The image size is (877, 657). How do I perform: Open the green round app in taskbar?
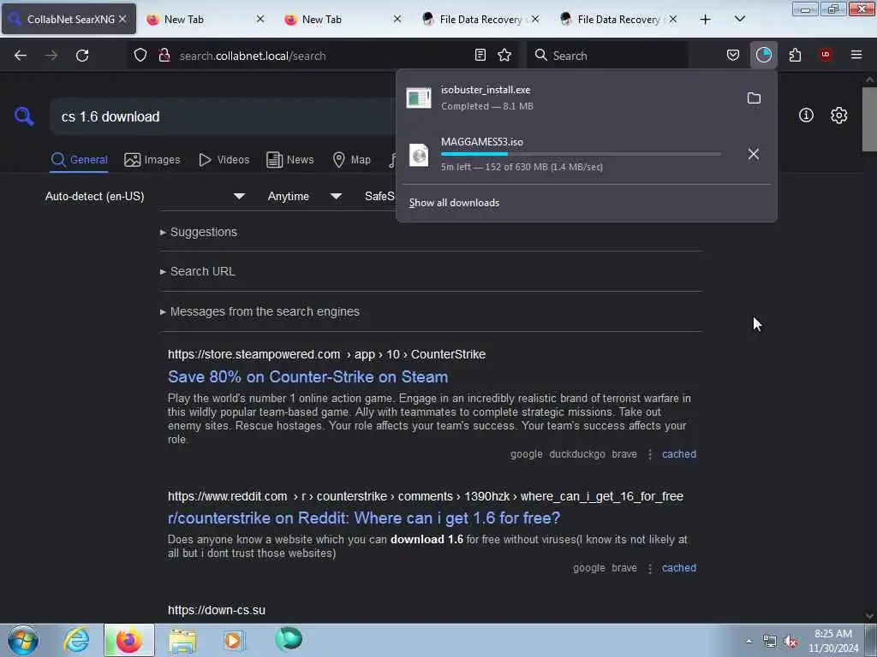288,639
